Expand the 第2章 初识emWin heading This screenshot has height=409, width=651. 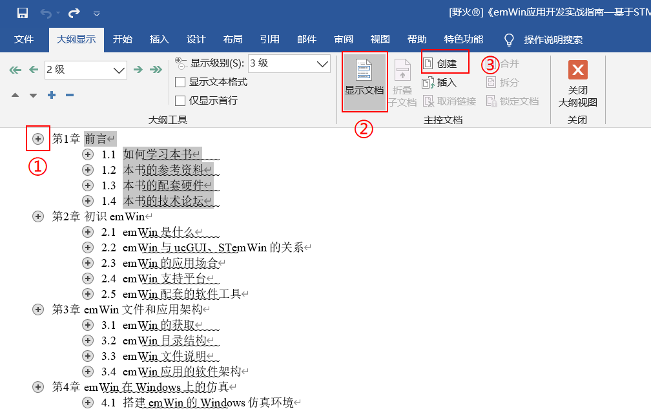pyautogui.click(x=38, y=216)
